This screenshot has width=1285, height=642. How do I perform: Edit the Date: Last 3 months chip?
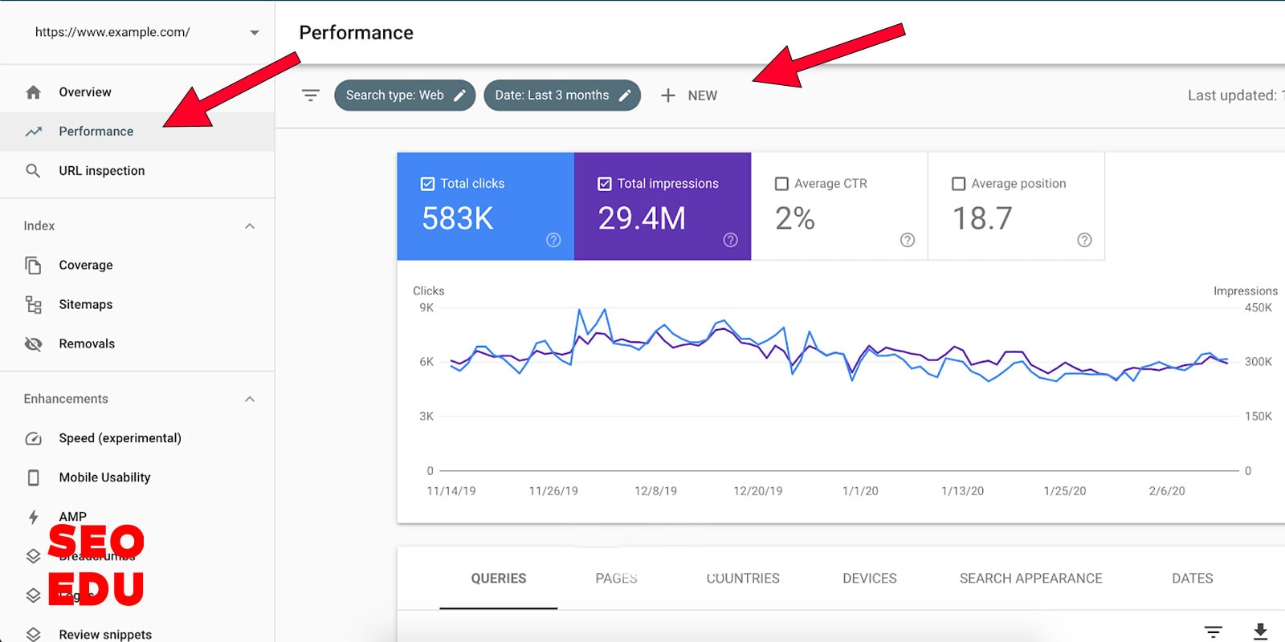point(561,95)
